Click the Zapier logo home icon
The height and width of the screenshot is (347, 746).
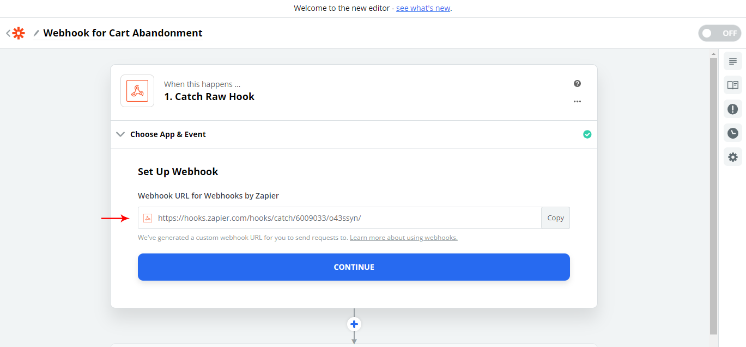(x=19, y=33)
